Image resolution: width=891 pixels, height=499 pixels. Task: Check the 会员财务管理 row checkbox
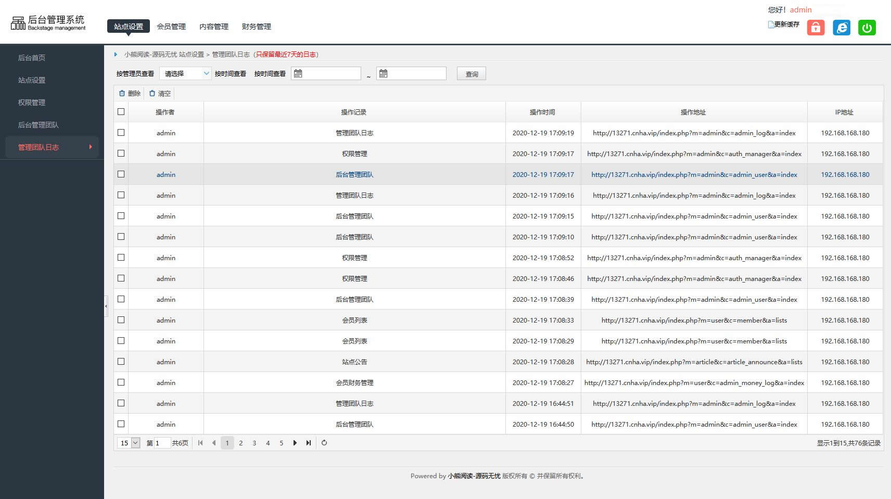point(121,382)
